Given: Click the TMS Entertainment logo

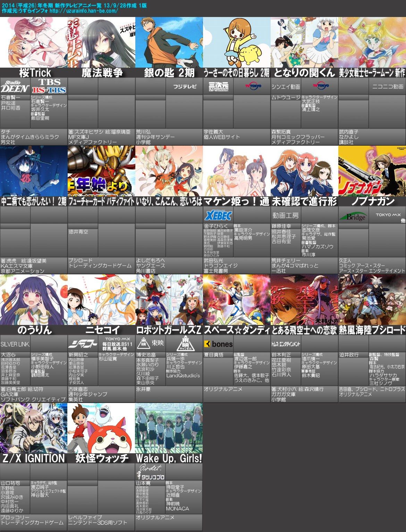Looking at the screenshot, I should [286, 344].
